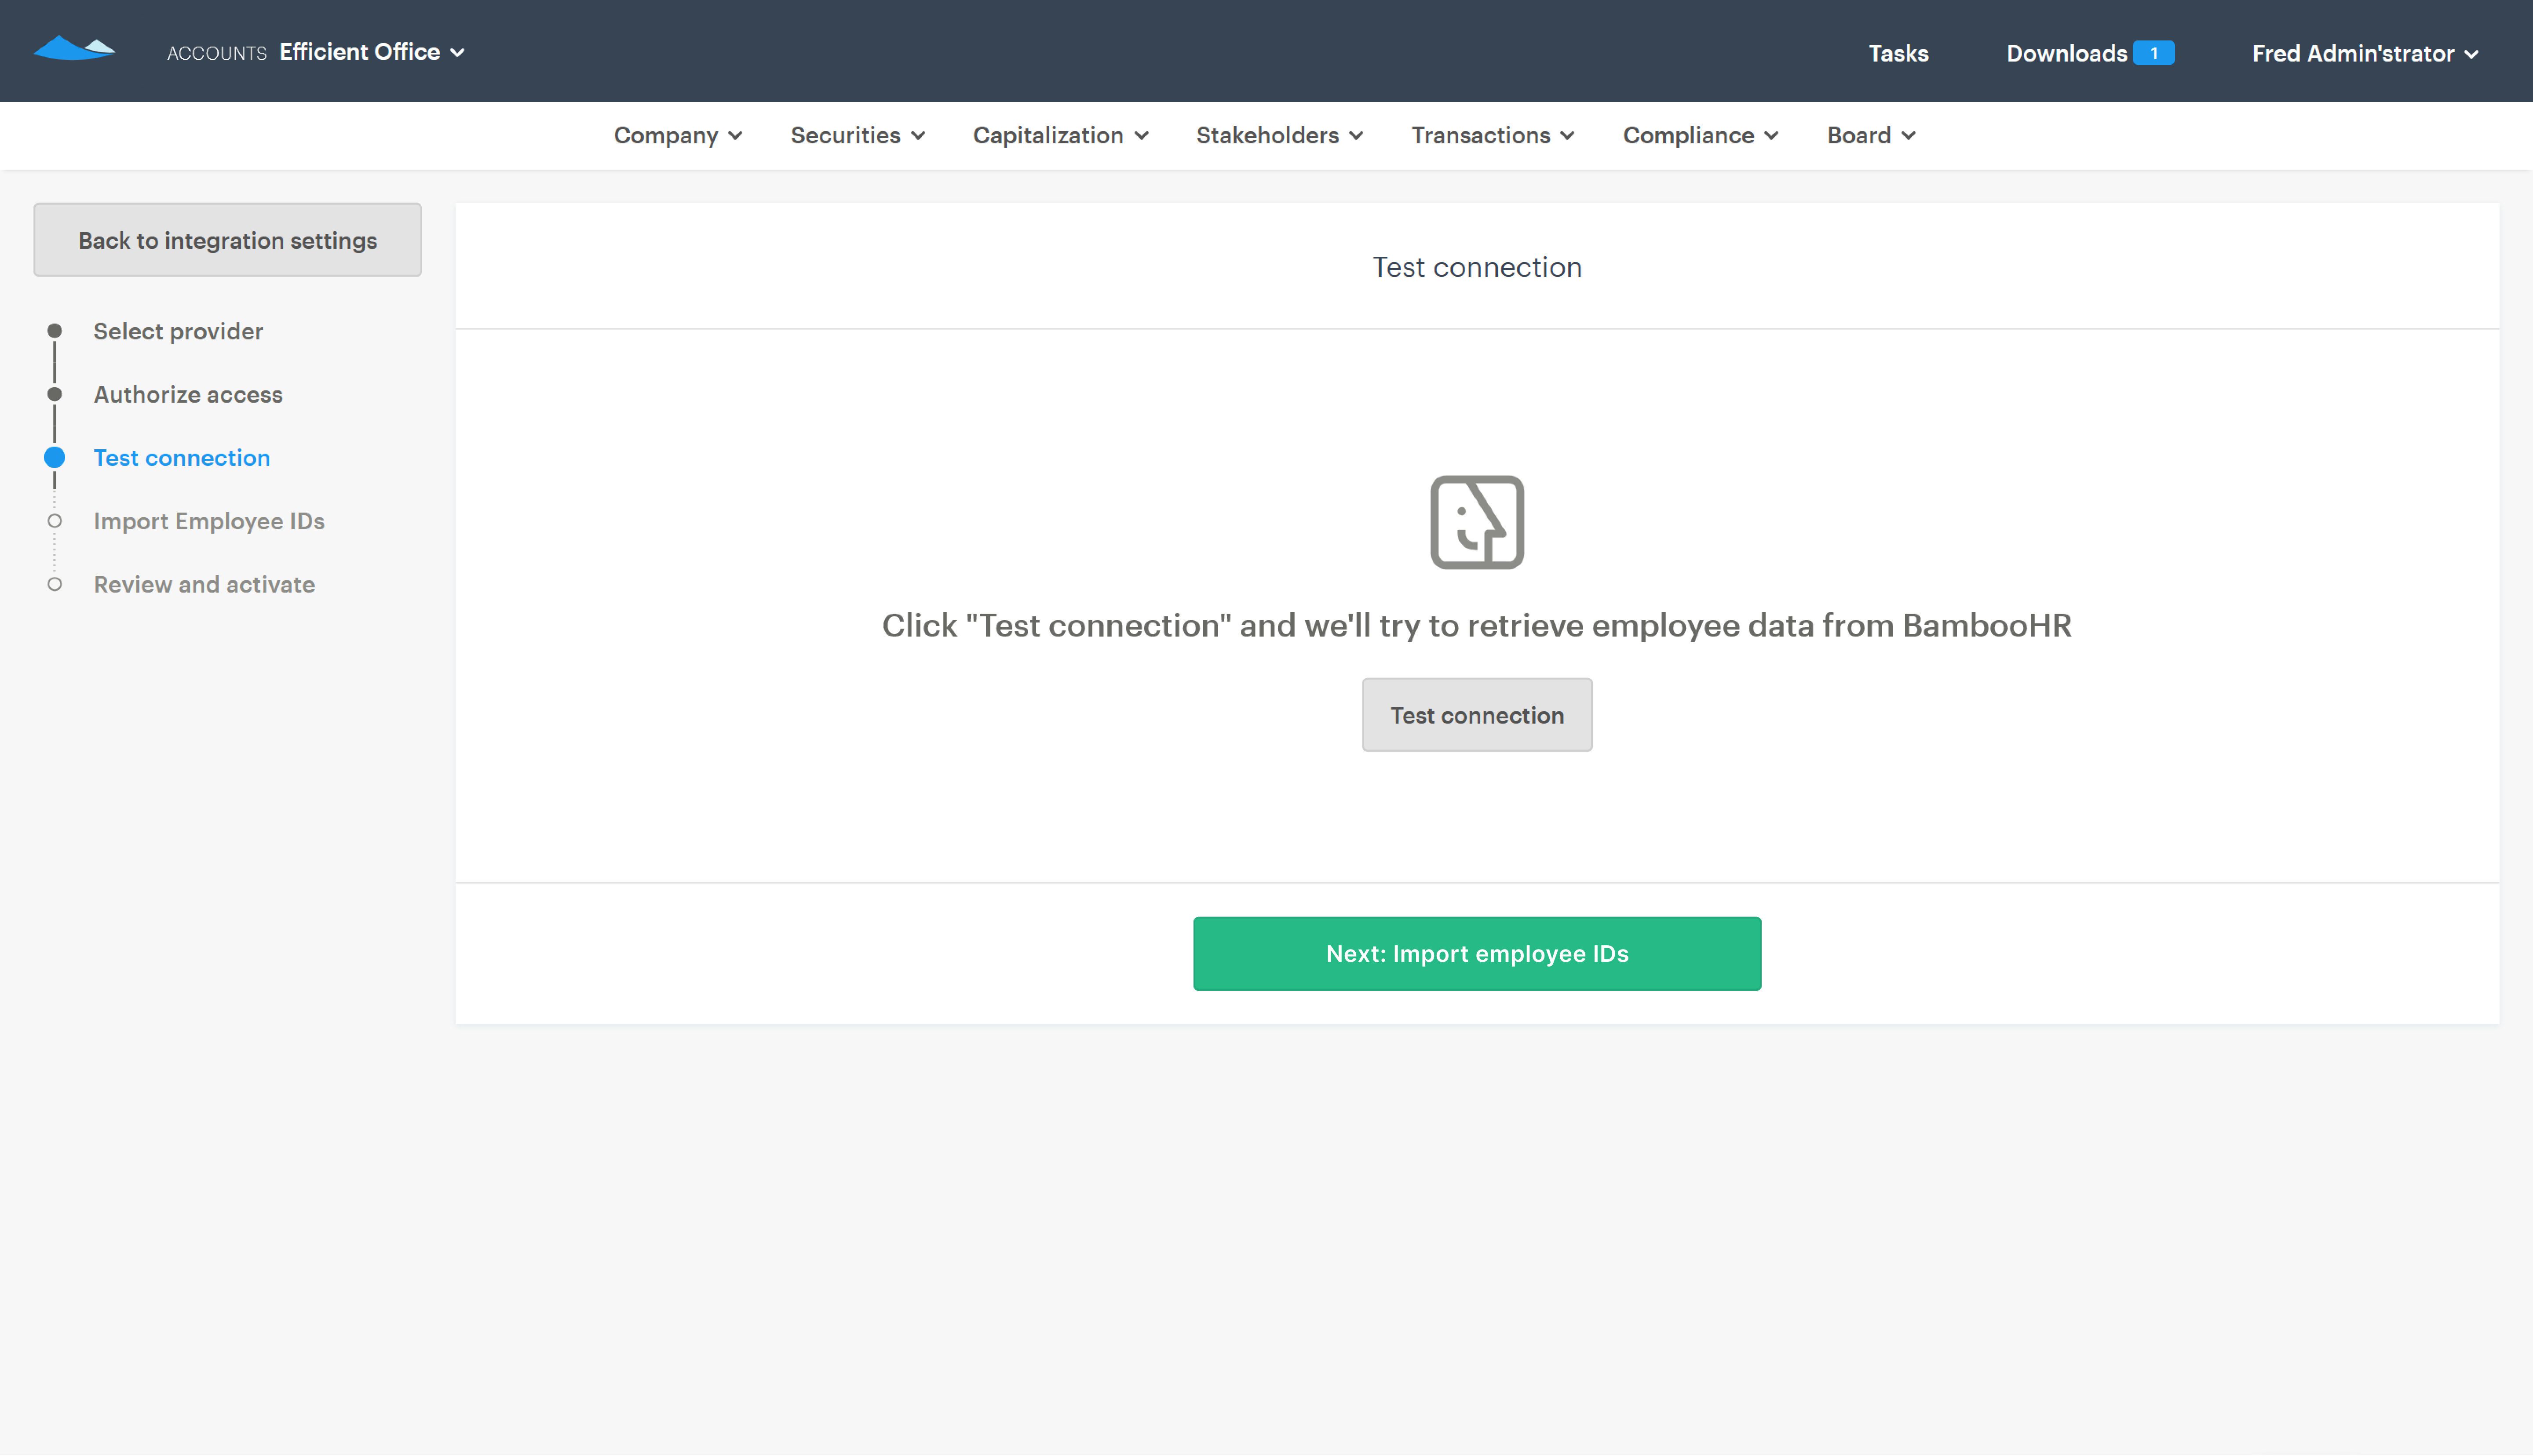Click the gray Test connection button
This screenshot has width=2533, height=1456.
click(x=1477, y=715)
